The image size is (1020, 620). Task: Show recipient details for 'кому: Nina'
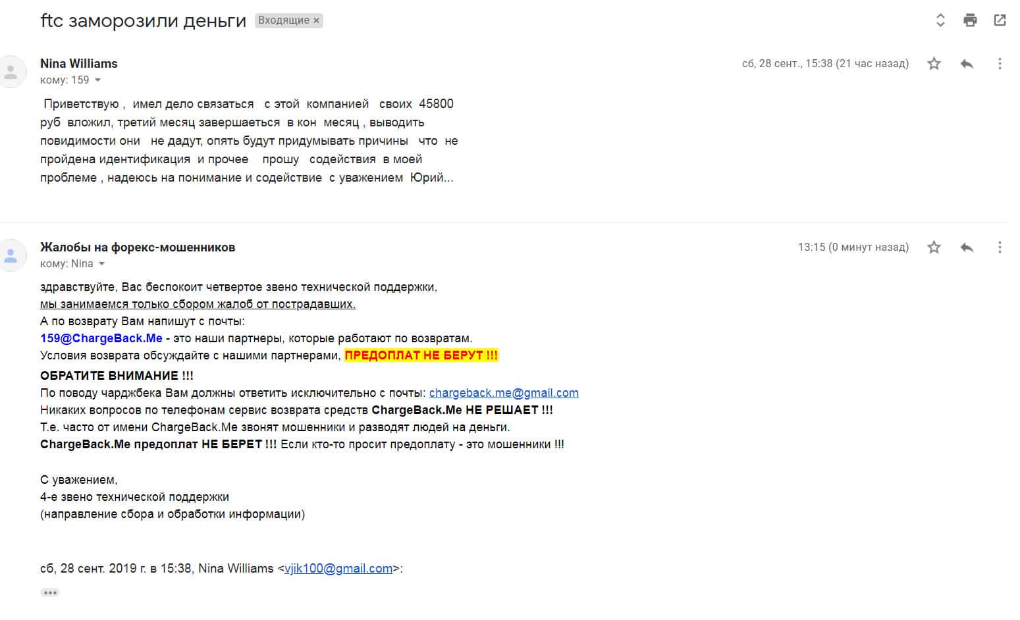[x=101, y=264]
